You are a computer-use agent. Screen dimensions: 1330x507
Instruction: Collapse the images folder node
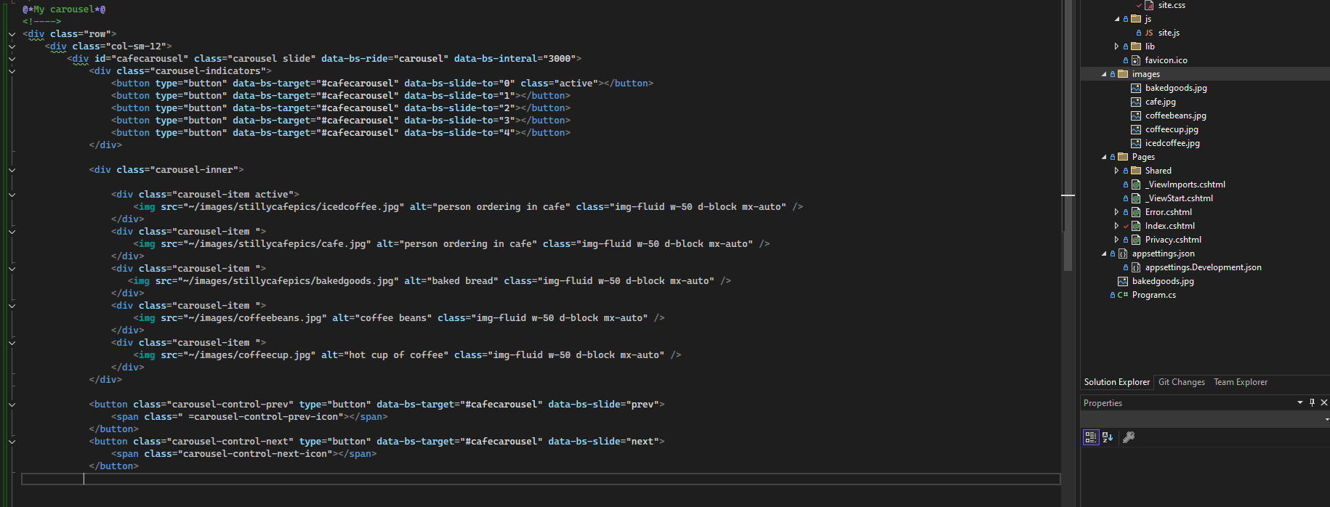(x=1104, y=74)
